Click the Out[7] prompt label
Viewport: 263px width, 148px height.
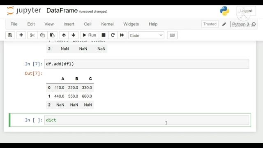click(x=34, y=74)
